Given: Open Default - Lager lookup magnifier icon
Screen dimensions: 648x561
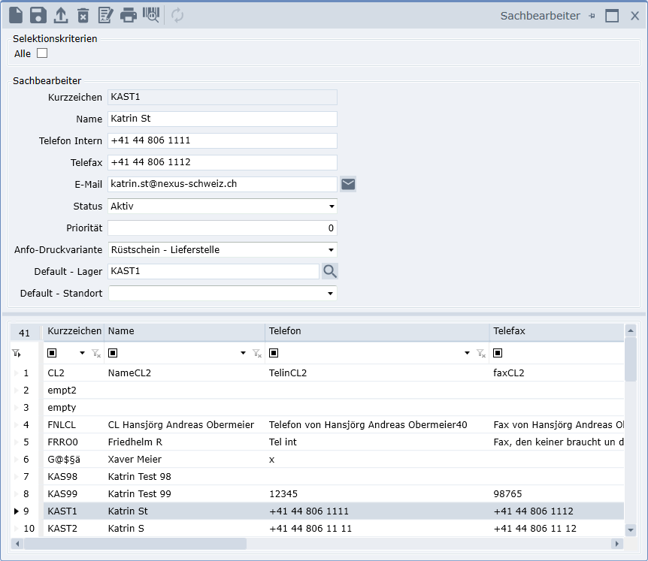Looking at the screenshot, I should (x=330, y=271).
